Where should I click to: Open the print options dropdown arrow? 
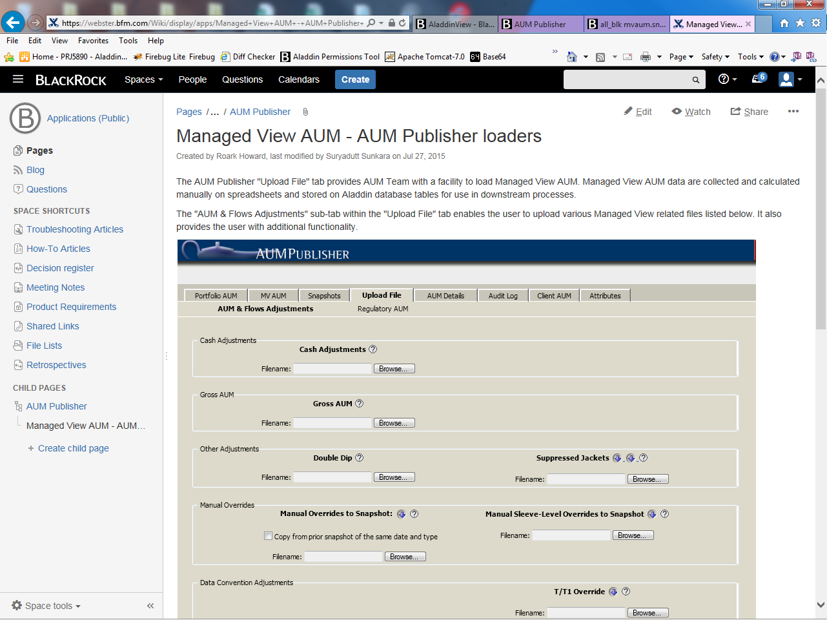(x=659, y=57)
